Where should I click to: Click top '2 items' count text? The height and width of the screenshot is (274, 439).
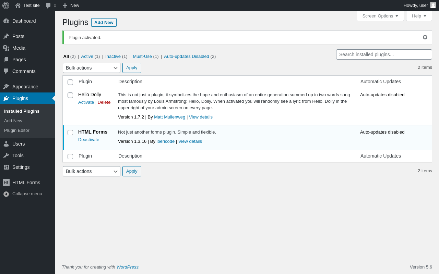coord(425,67)
